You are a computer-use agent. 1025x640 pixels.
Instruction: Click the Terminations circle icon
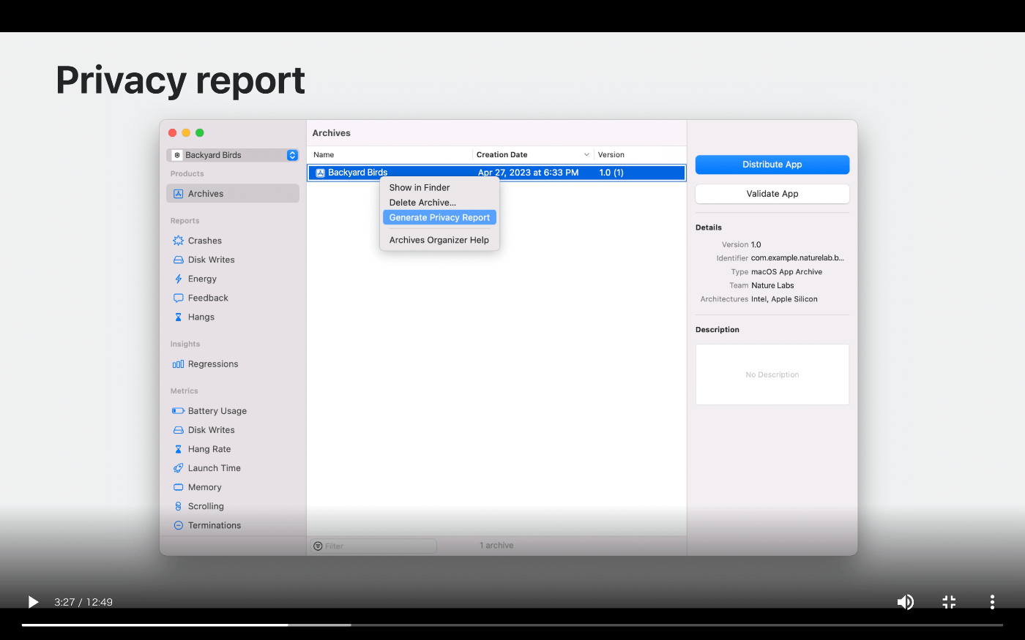(x=178, y=525)
